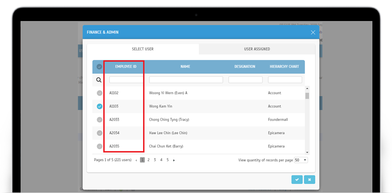Sort by Employee ID column header

[126, 66]
